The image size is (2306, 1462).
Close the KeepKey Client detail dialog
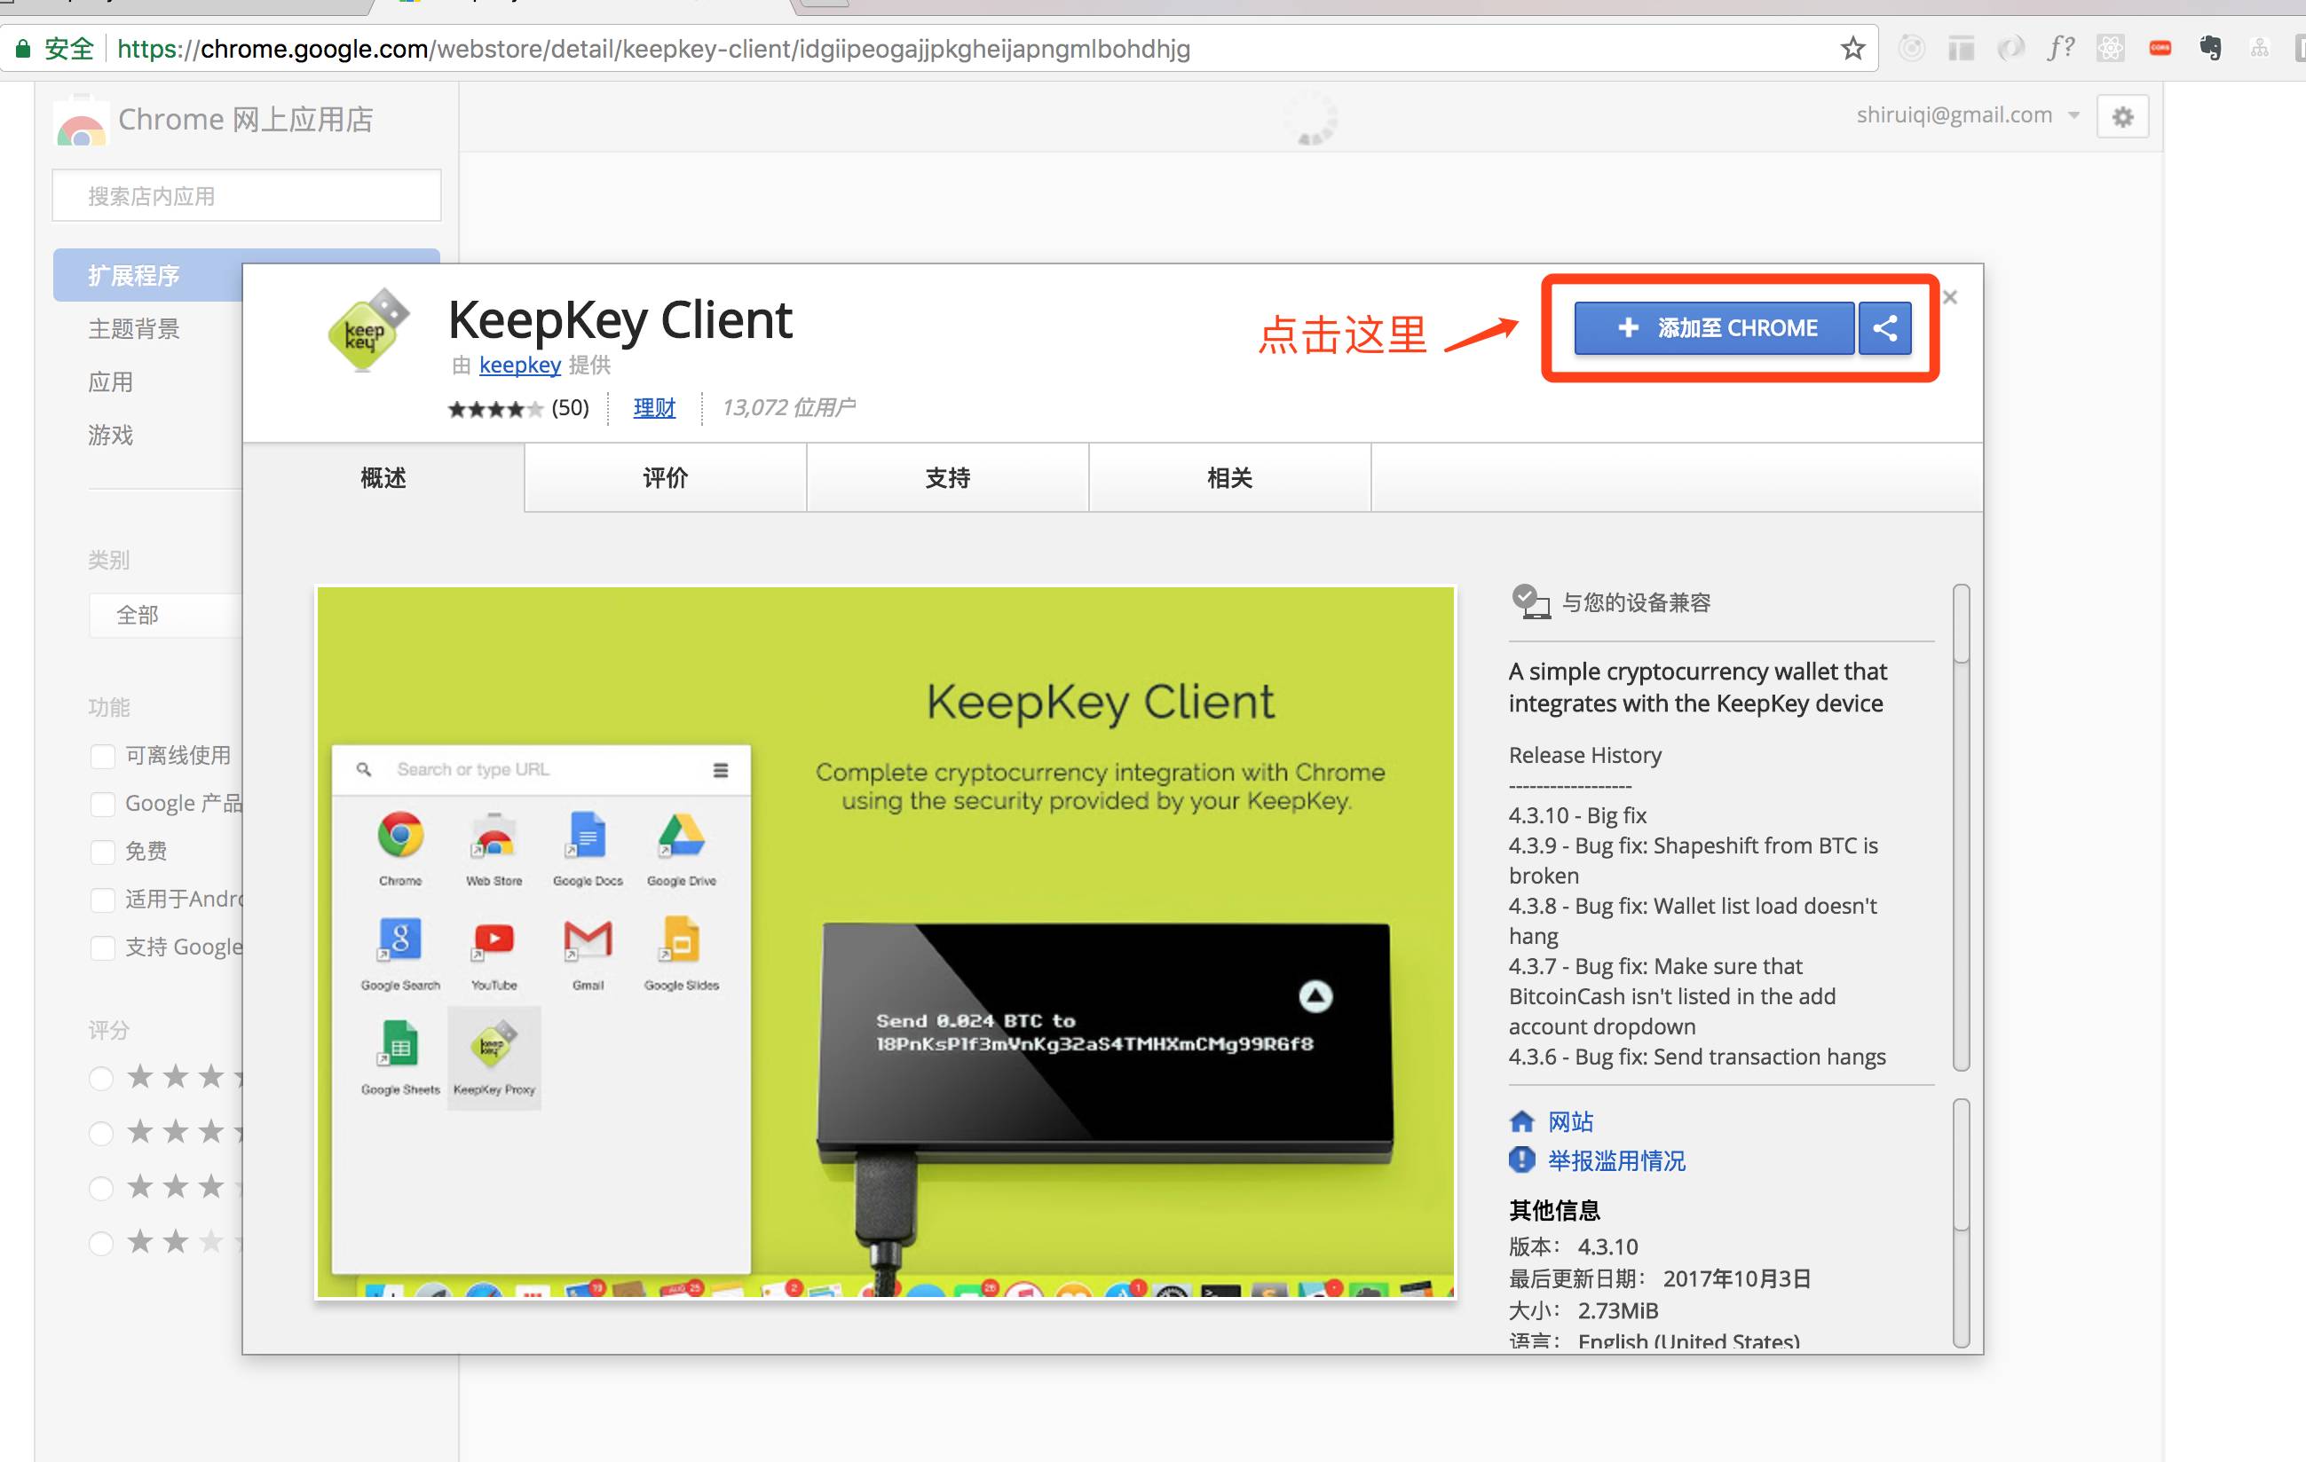1950,298
